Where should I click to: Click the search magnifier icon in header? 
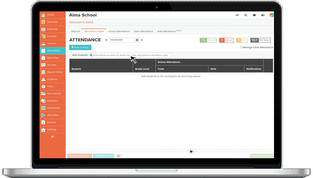point(246,15)
